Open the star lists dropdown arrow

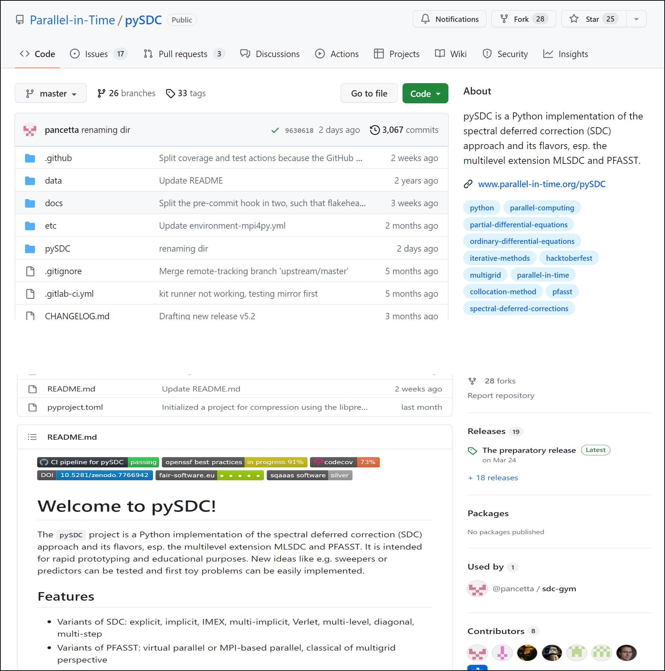pyautogui.click(x=636, y=19)
